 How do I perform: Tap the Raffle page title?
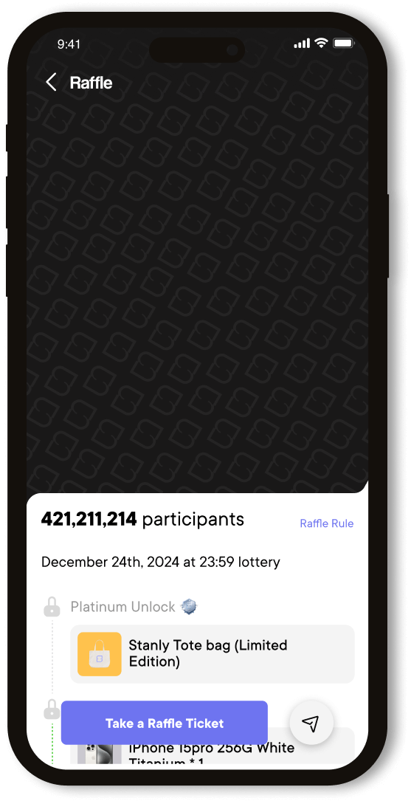(91, 83)
